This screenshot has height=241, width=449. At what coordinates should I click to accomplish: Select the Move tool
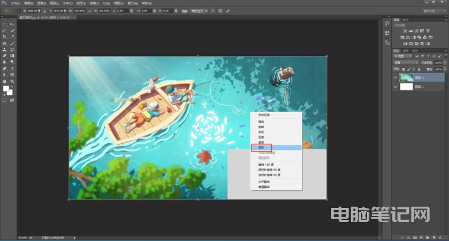(12, 25)
